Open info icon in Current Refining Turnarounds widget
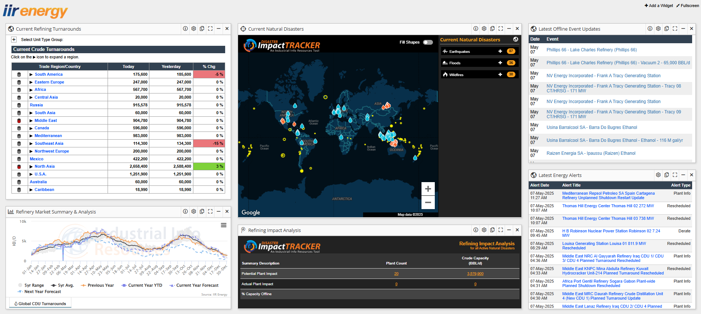701x314 pixels. (x=185, y=28)
